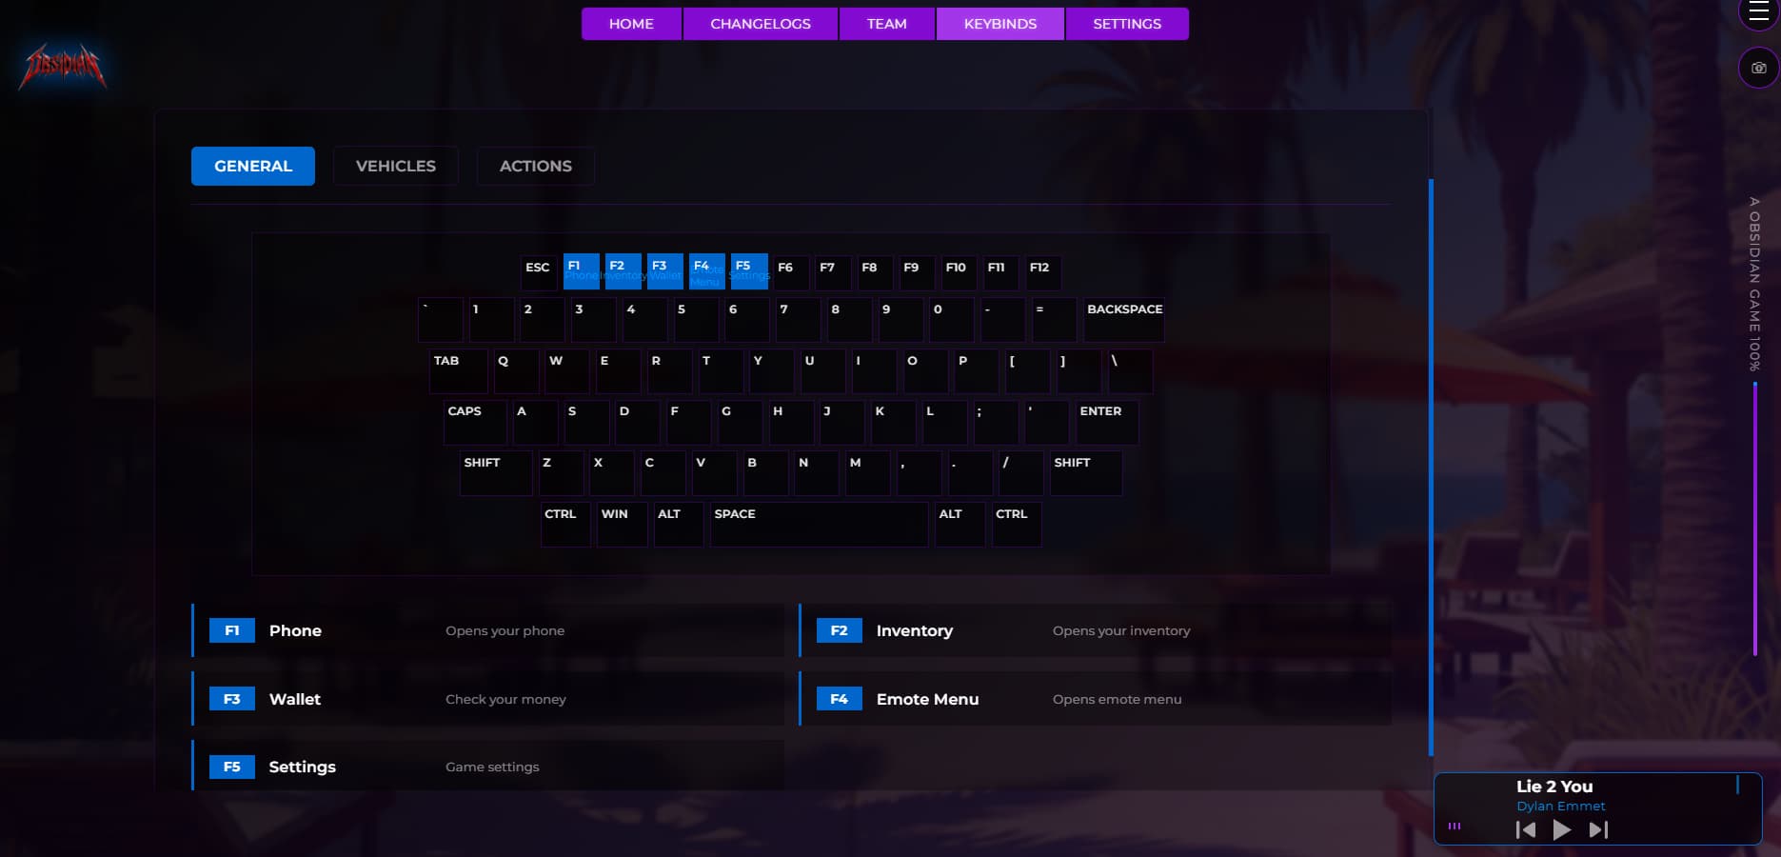Click the Z key on the keyboard
Screen dimensions: 1781x857
(561, 473)
